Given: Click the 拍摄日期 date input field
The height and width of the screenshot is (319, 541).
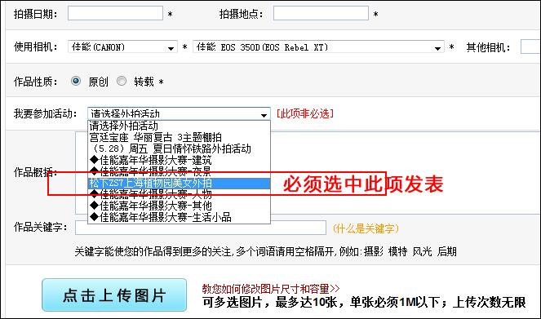Looking at the screenshot, I should (115, 13).
